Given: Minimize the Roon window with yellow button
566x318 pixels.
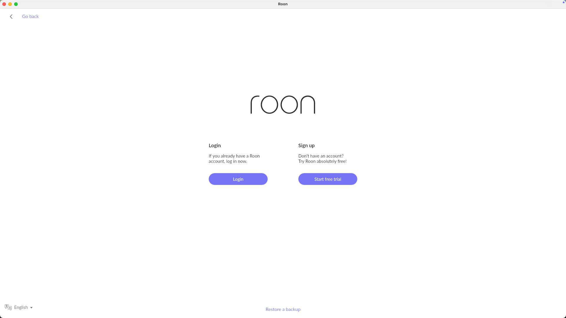Looking at the screenshot, I should pos(10,4).
